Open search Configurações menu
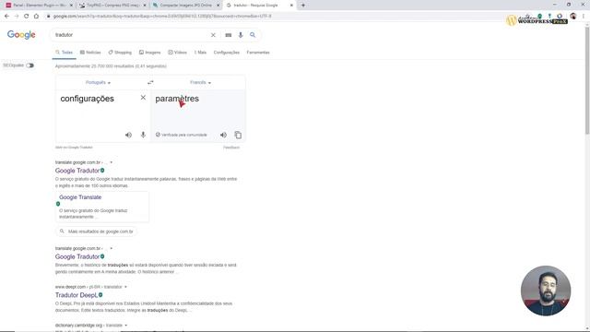 point(227,53)
